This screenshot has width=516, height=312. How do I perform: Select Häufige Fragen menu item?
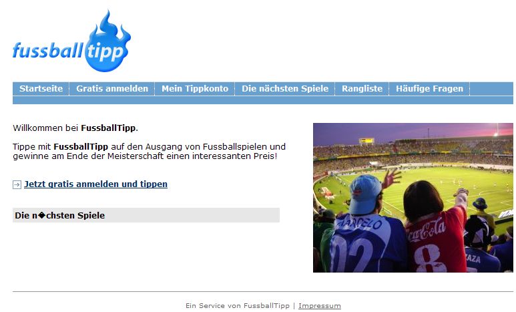click(429, 89)
